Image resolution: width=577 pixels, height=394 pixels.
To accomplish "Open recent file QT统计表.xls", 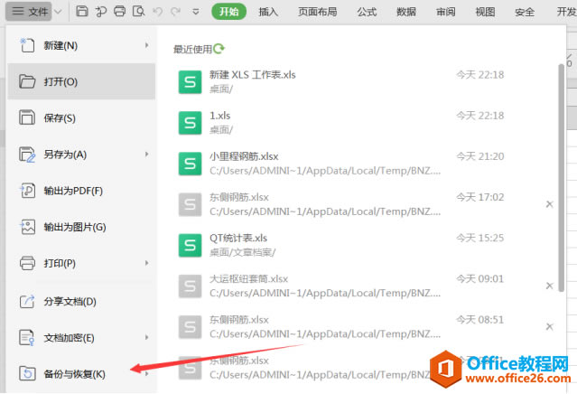I will [366, 245].
